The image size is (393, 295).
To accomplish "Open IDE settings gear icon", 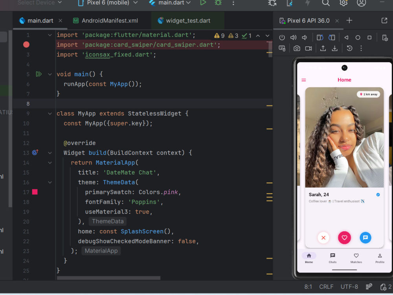I will 343,3.
